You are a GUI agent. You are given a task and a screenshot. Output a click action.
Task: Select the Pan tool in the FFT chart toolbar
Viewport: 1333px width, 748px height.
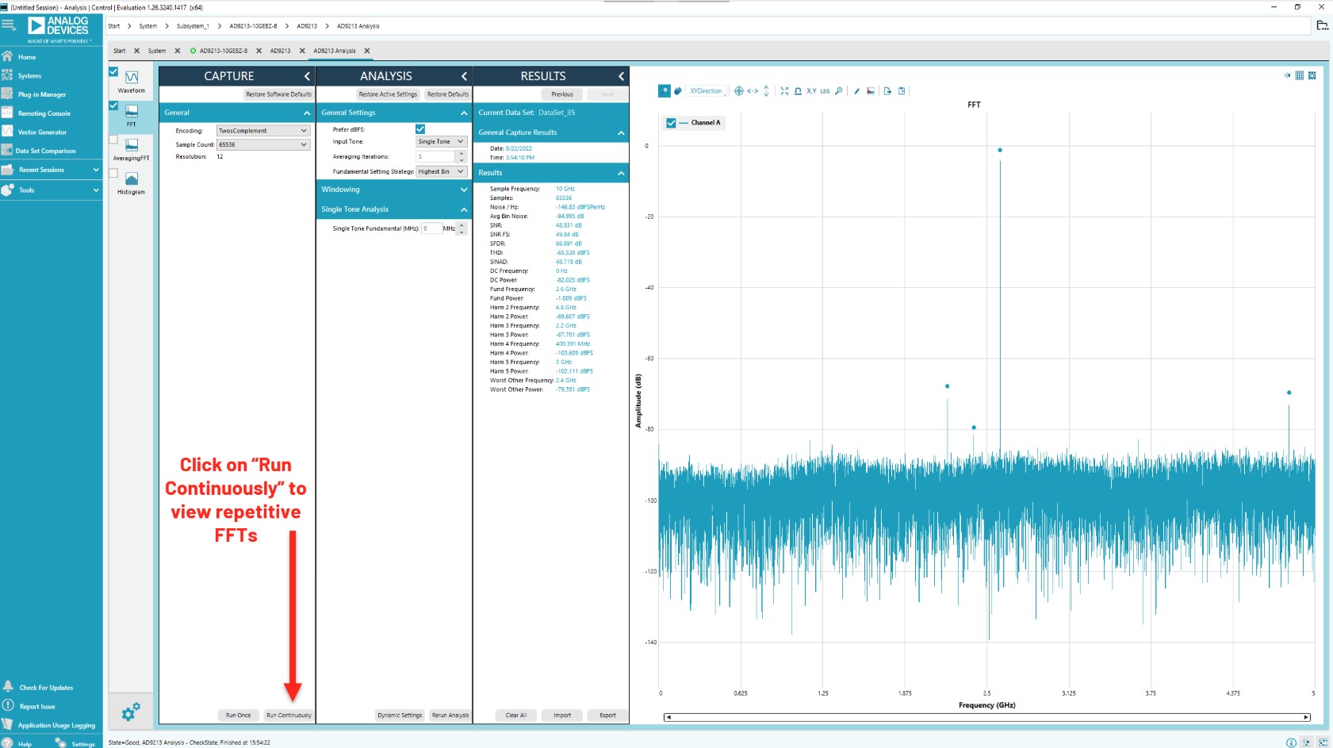pyautogui.click(x=676, y=90)
